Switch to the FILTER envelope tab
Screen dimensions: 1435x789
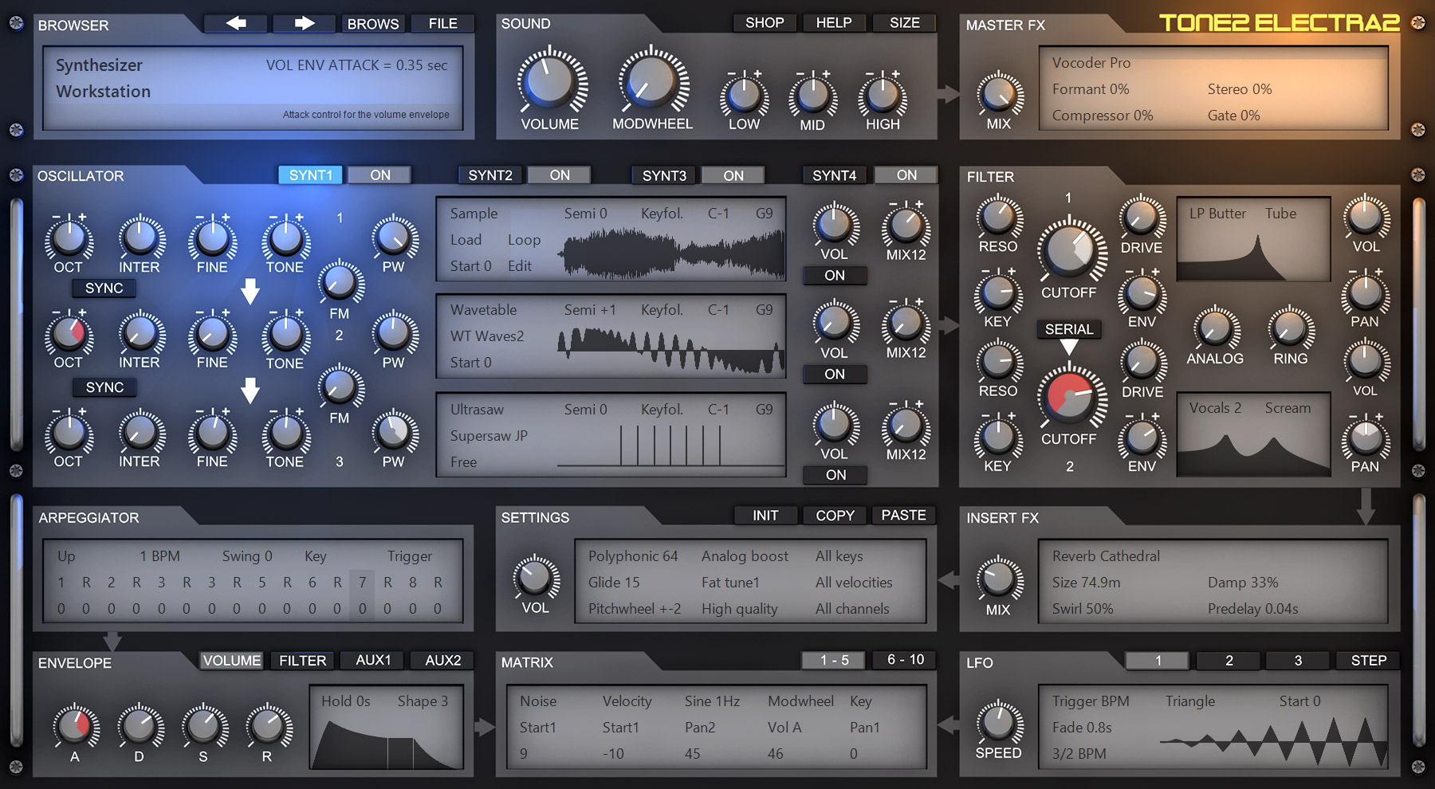coord(301,661)
